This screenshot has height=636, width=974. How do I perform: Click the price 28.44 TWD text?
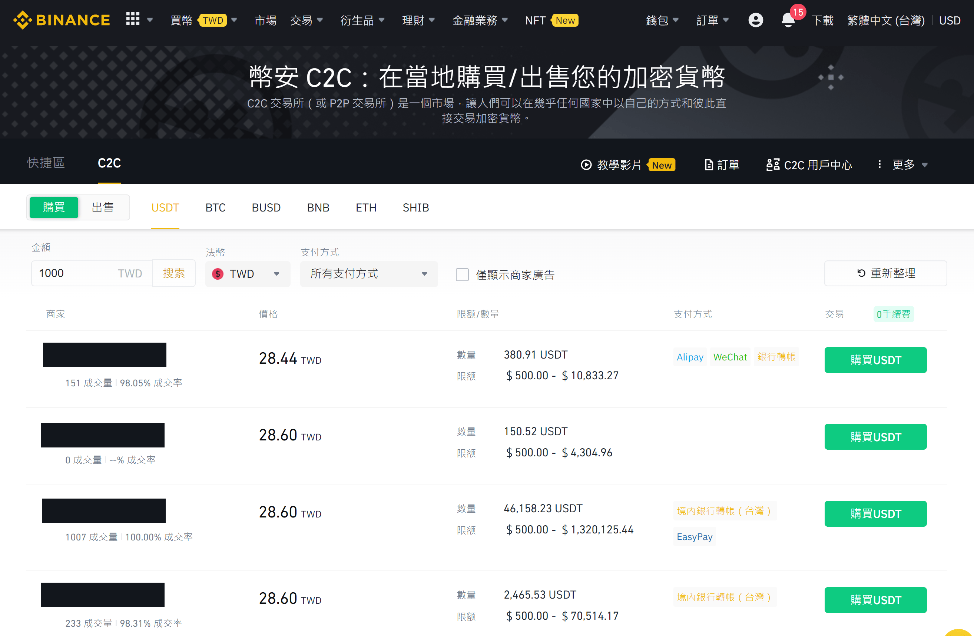(x=290, y=359)
